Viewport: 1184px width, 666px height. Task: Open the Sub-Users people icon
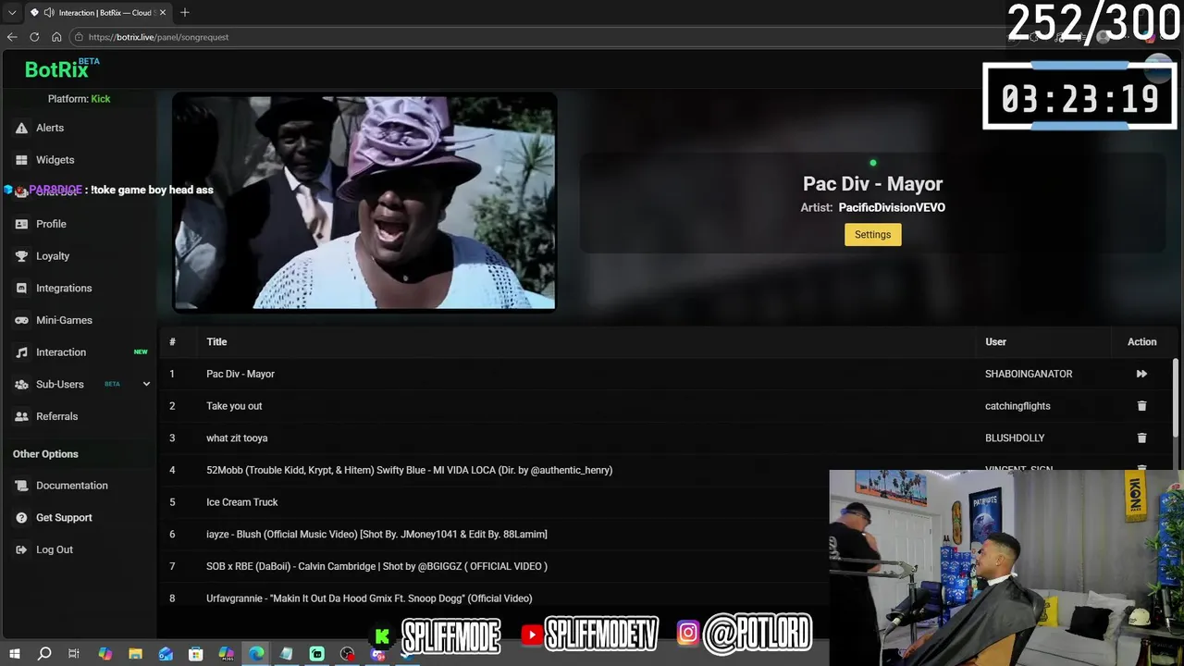21,385
